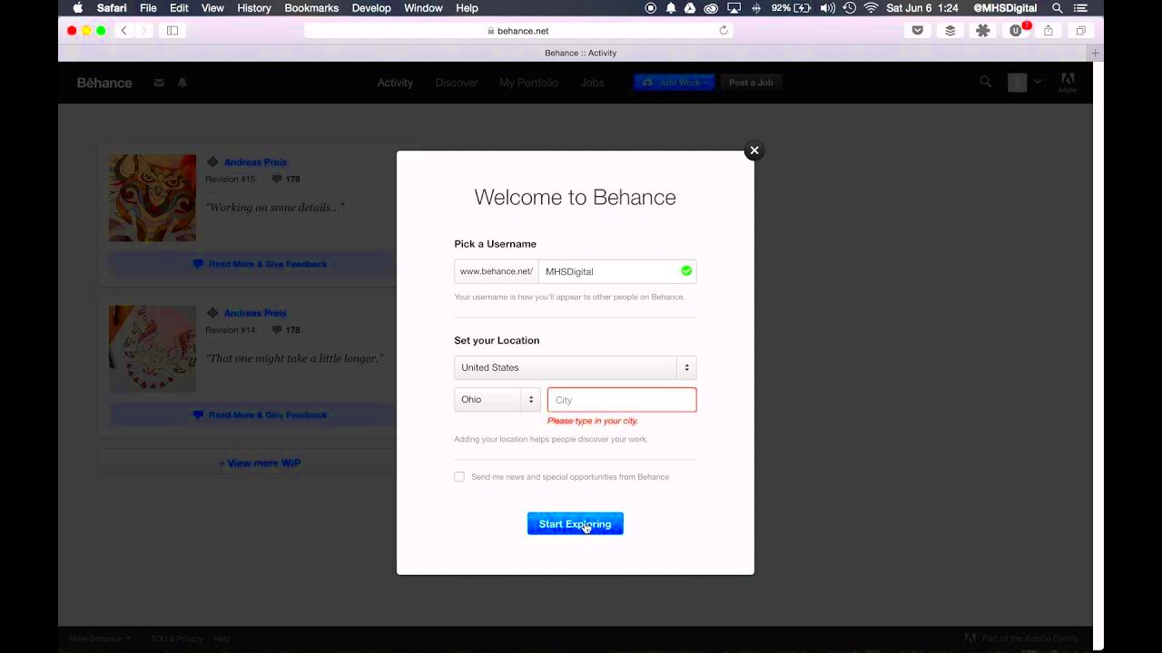Click the puzzle piece extension icon
Image resolution: width=1162 pixels, height=653 pixels.
tap(983, 31)
